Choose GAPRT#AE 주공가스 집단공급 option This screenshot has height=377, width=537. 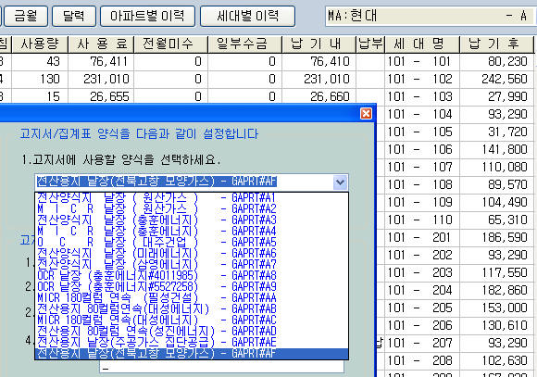192,342
